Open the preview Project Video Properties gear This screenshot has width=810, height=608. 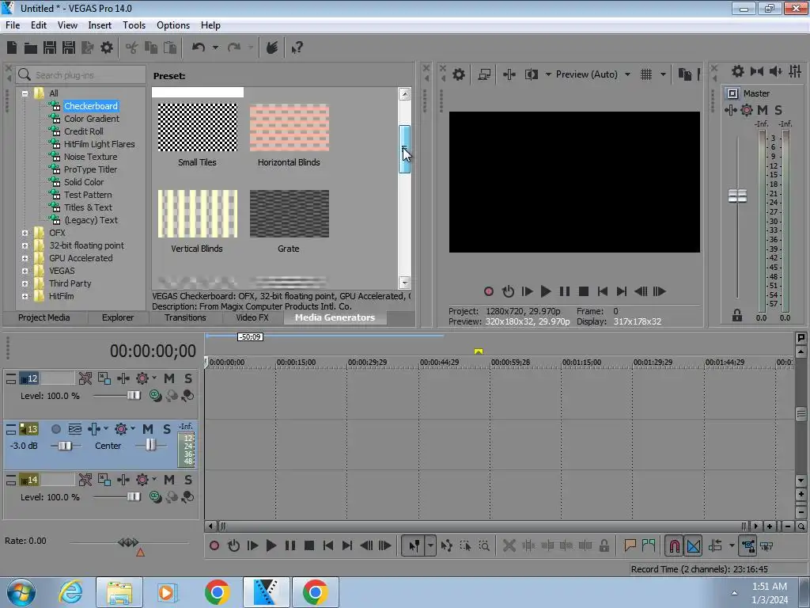458,74
